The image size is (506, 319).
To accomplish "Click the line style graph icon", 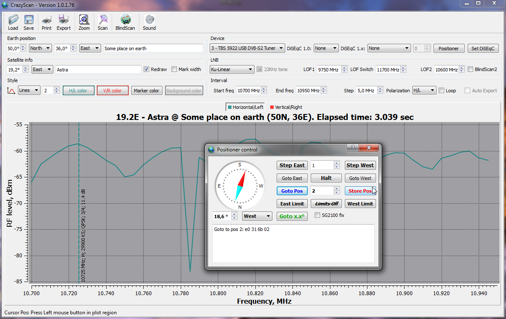I will [11, 91].
